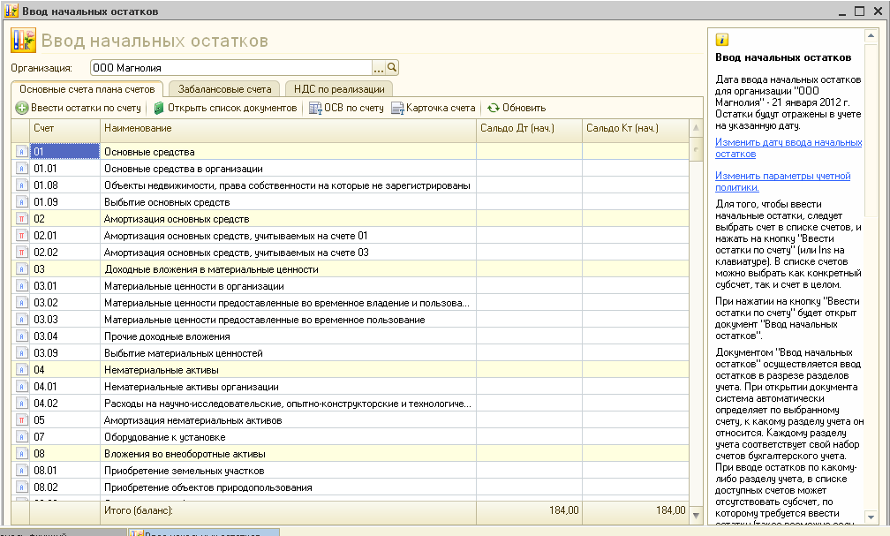Click account code cell 03.02
The width and height of the screenshot is (890, 536).
coord(64,303)
